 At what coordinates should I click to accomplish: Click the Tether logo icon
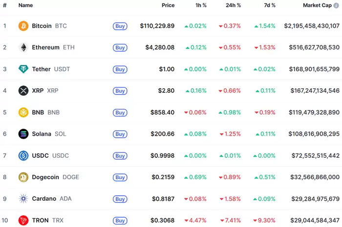point(23,69)
